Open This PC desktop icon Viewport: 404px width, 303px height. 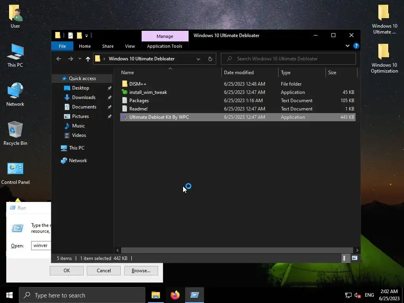(15, 56)
